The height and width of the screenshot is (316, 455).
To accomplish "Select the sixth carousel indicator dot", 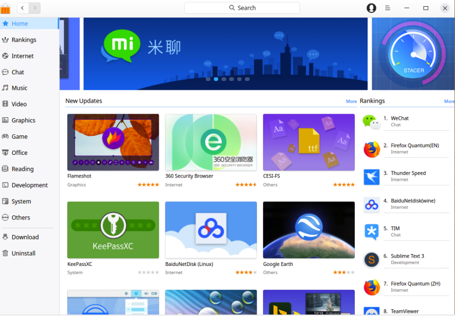I will coord(247,79).
